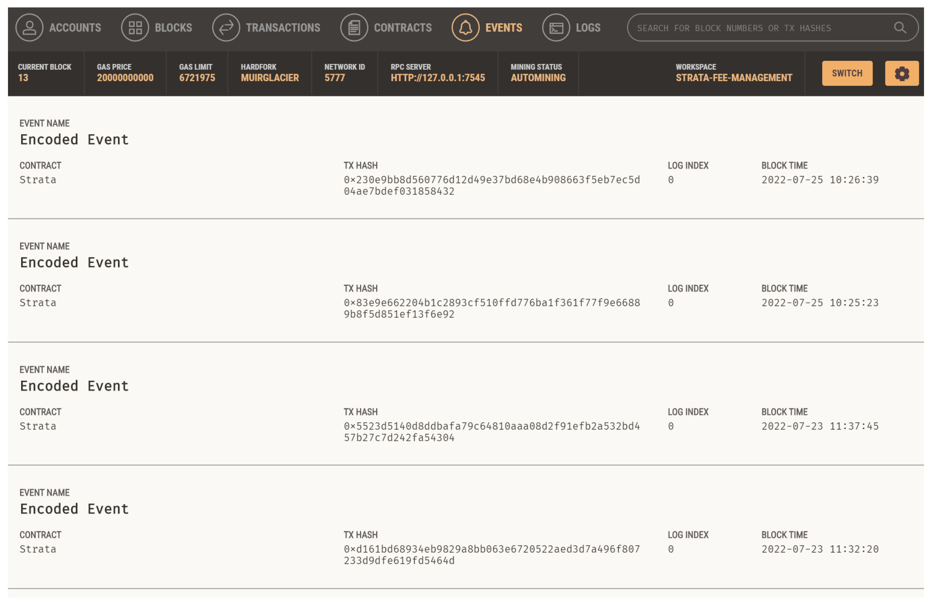Go to the Accounts tab label
This screenshot has width=934, height=606.
75,27
